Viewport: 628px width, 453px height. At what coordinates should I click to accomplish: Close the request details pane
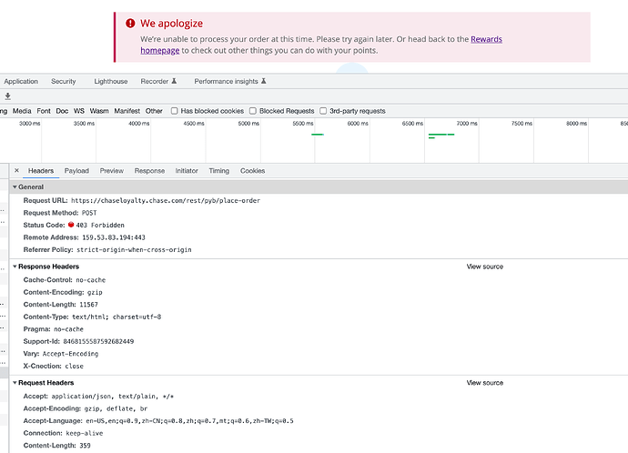(x=16, y=171)
